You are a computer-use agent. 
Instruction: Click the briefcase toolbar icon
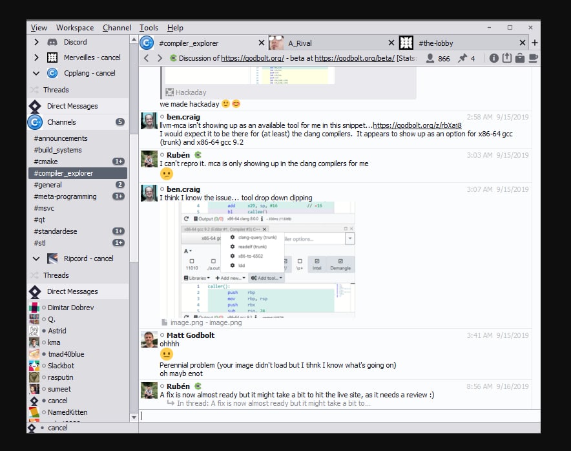(x=520, y=58)
